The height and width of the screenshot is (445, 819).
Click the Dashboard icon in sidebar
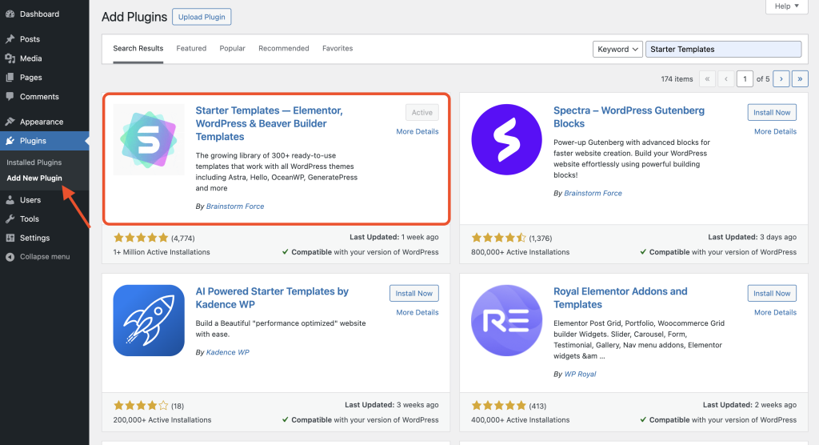tap(10, 14)
